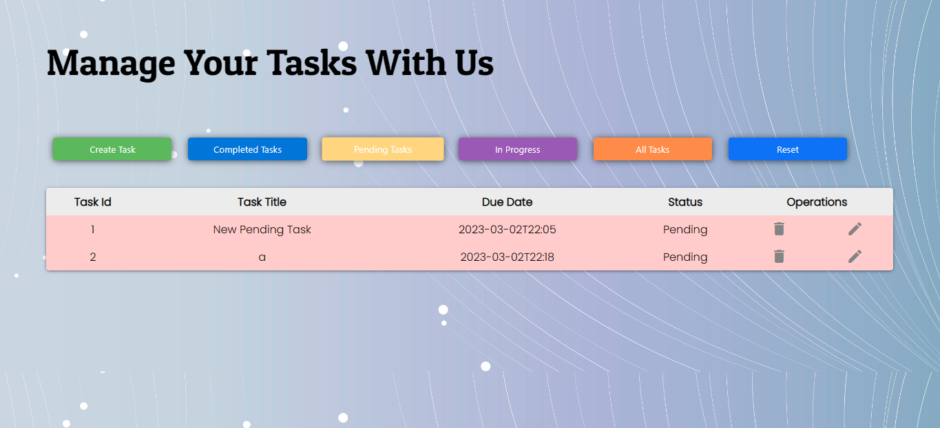Display All Tasks

tap(652, 149)
